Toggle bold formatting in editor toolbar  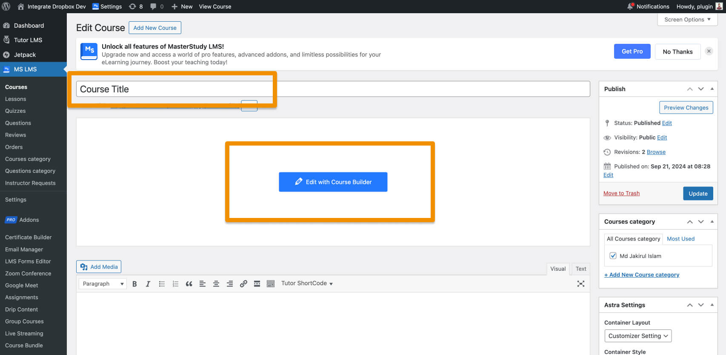pos(134,284)
